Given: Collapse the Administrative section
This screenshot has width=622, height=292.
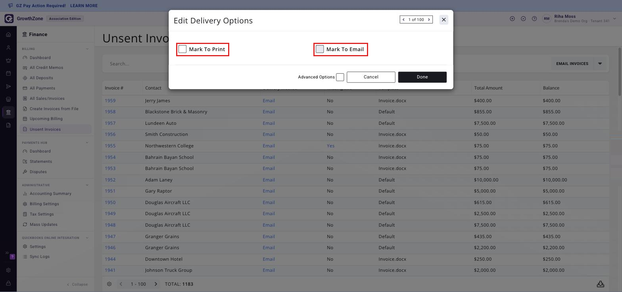Looking at the screenshot, I should pos(87,185).
